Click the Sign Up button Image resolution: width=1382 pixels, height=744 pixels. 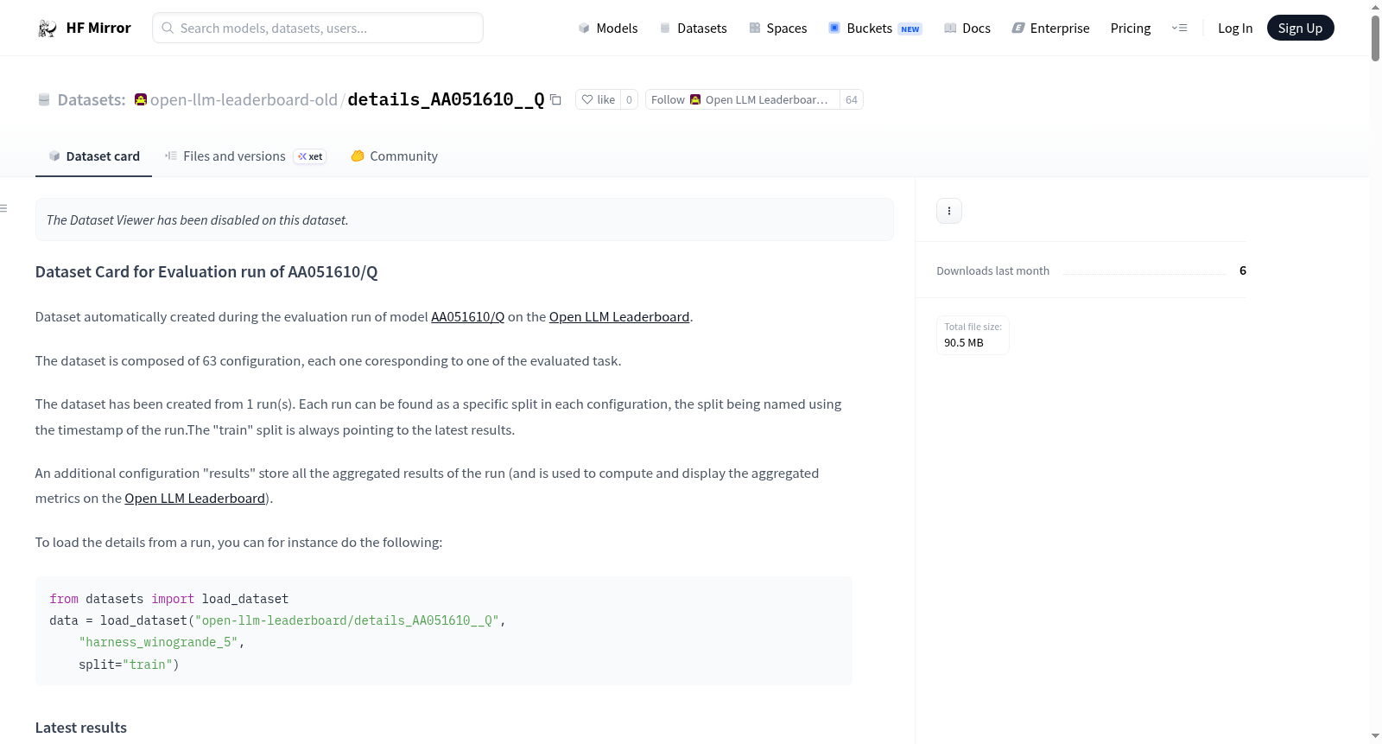click(1300, 28)
